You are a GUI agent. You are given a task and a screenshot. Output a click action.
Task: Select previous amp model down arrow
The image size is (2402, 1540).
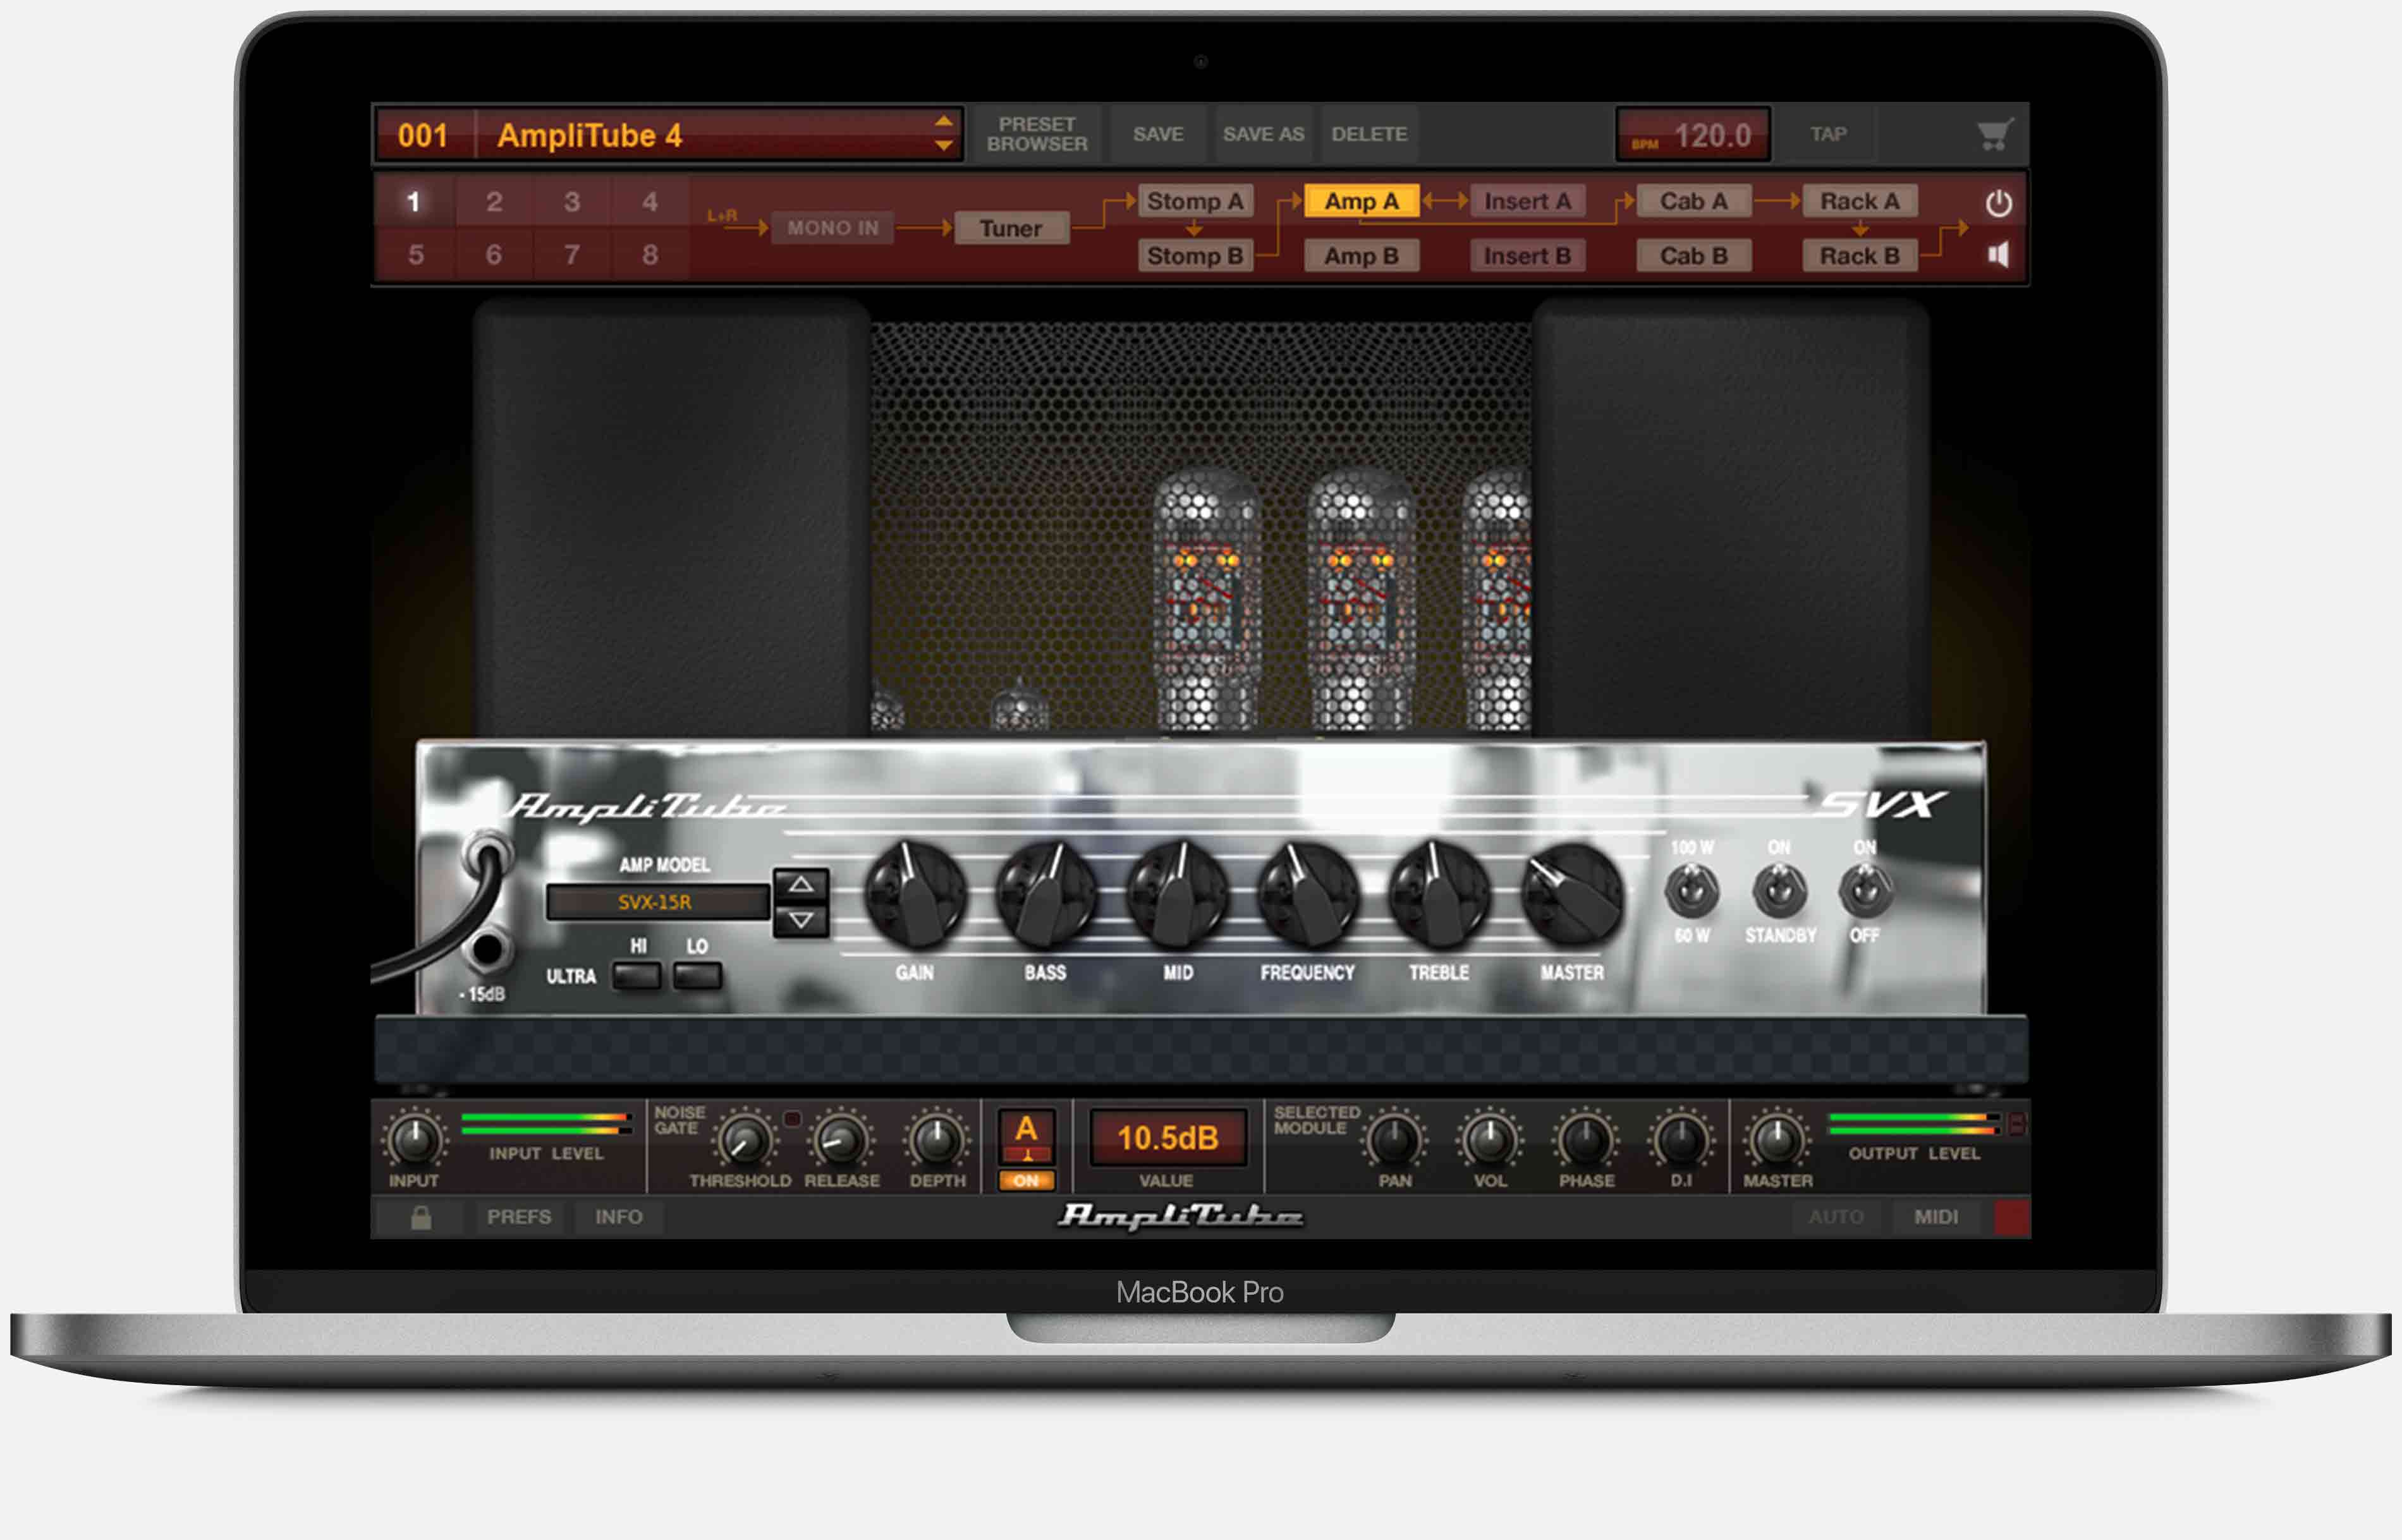(x=801, y=920)
